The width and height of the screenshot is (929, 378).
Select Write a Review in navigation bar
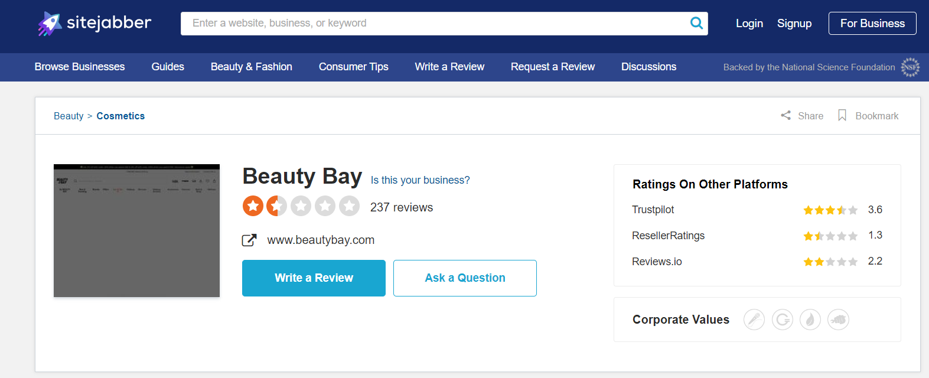pos(449,67)
